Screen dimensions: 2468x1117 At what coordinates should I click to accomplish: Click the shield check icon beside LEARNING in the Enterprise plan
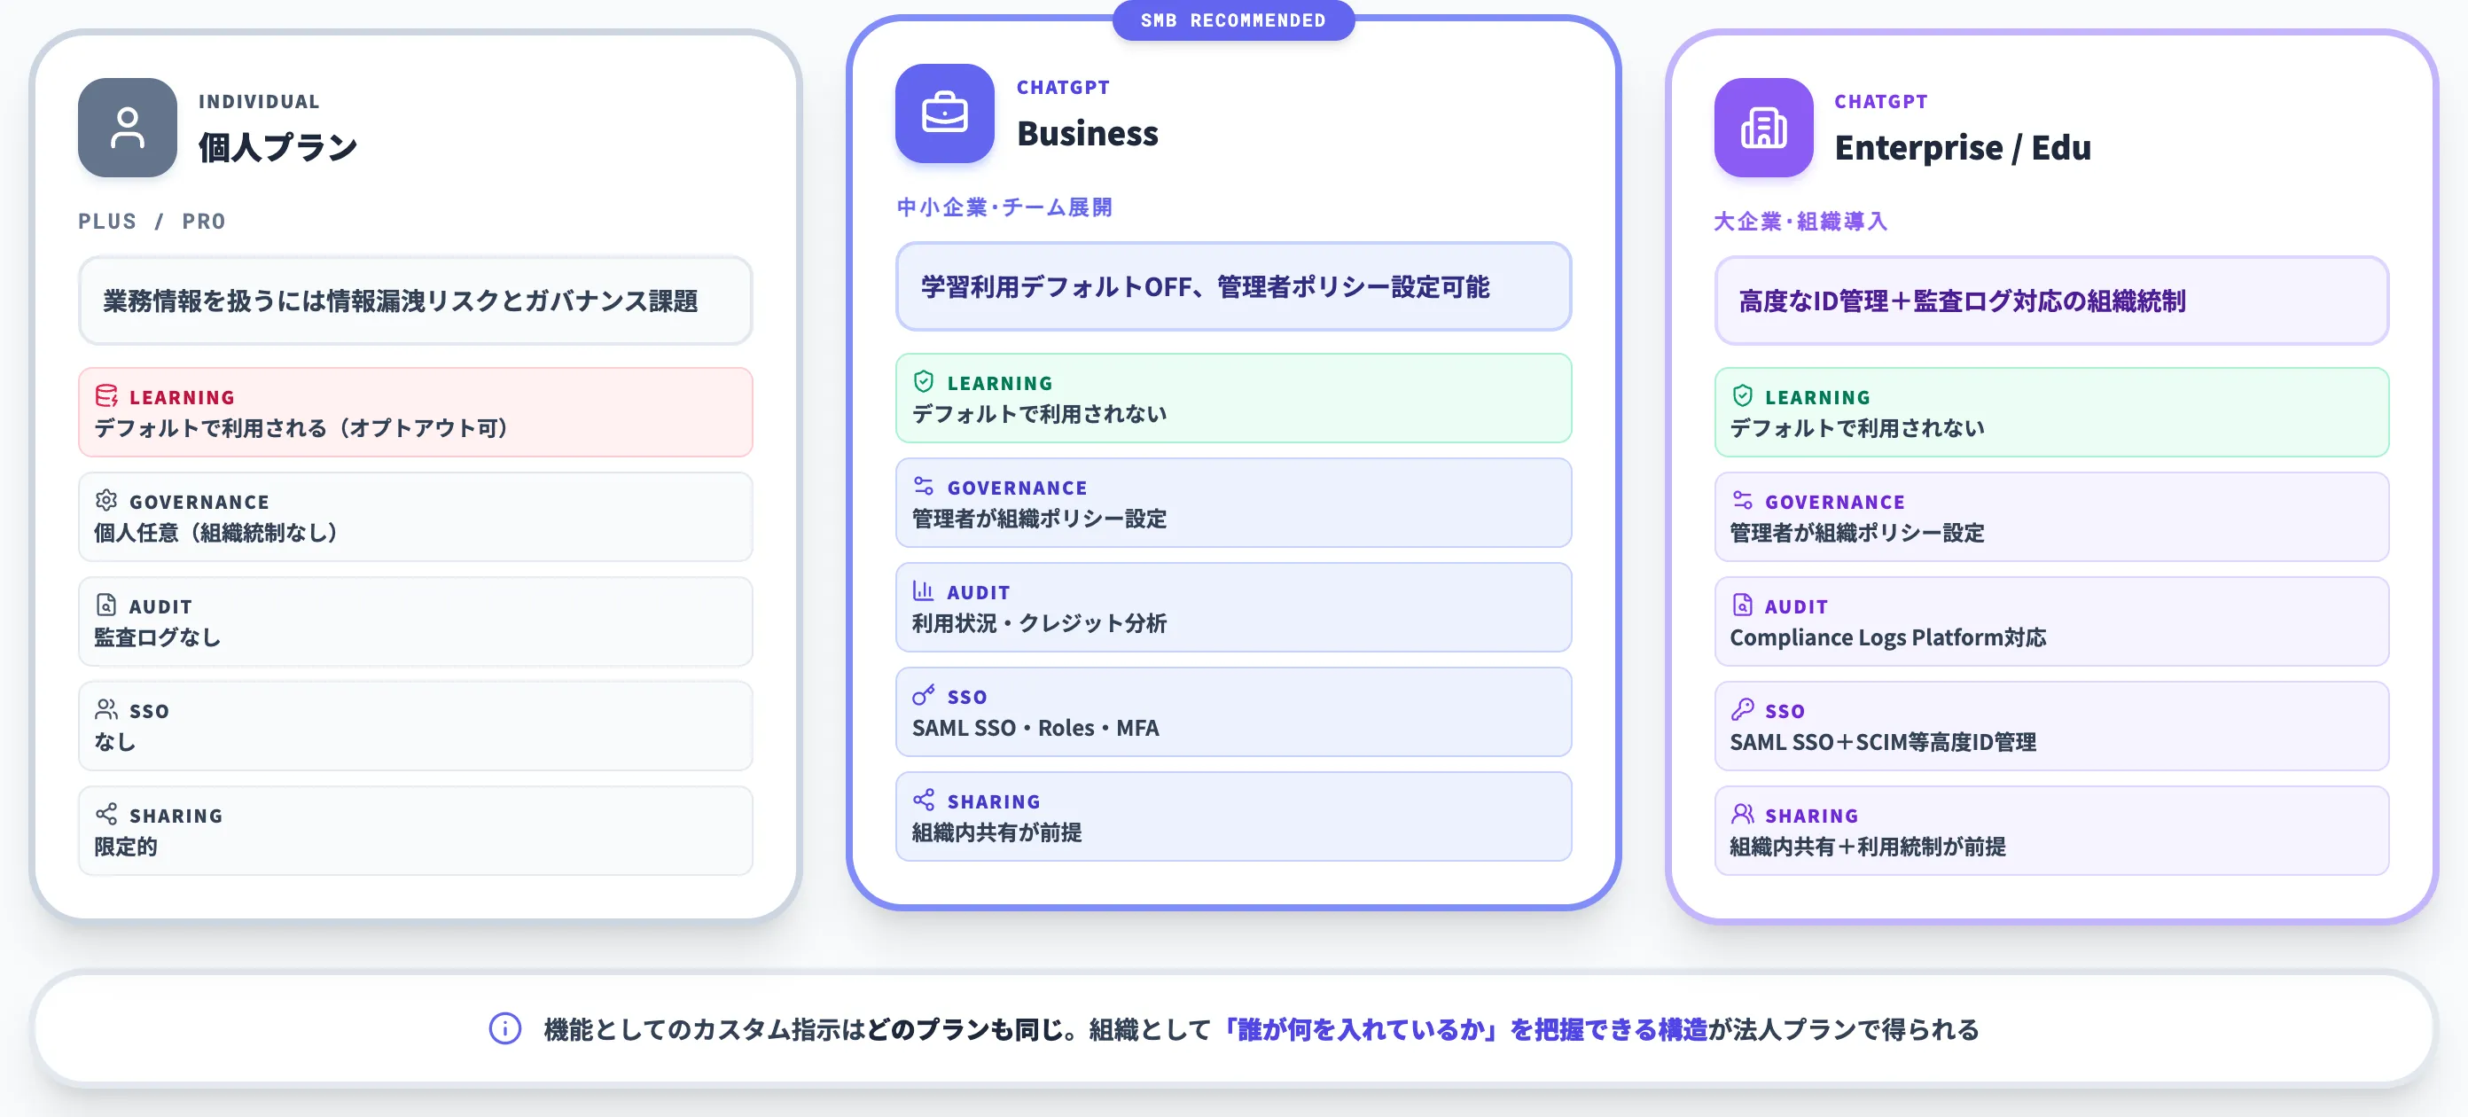(x=1743, y=395)
